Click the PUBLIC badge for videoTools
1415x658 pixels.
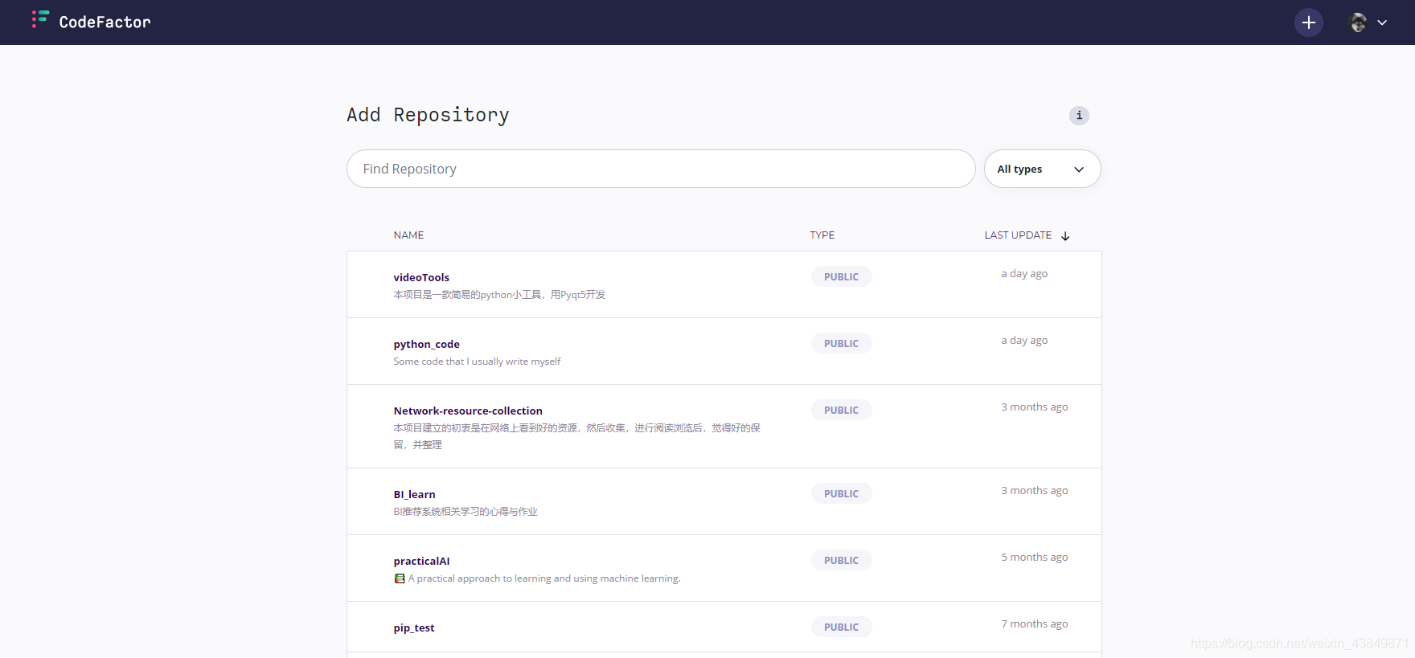click(x=841, y=276)
